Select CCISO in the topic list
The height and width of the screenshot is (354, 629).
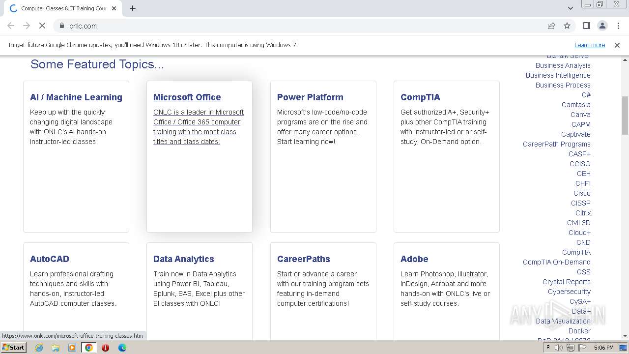pyautogui.click(x=580, y=164)
